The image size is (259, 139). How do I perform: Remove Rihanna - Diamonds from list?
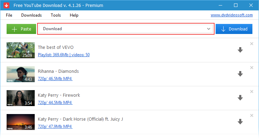point(252,68)
